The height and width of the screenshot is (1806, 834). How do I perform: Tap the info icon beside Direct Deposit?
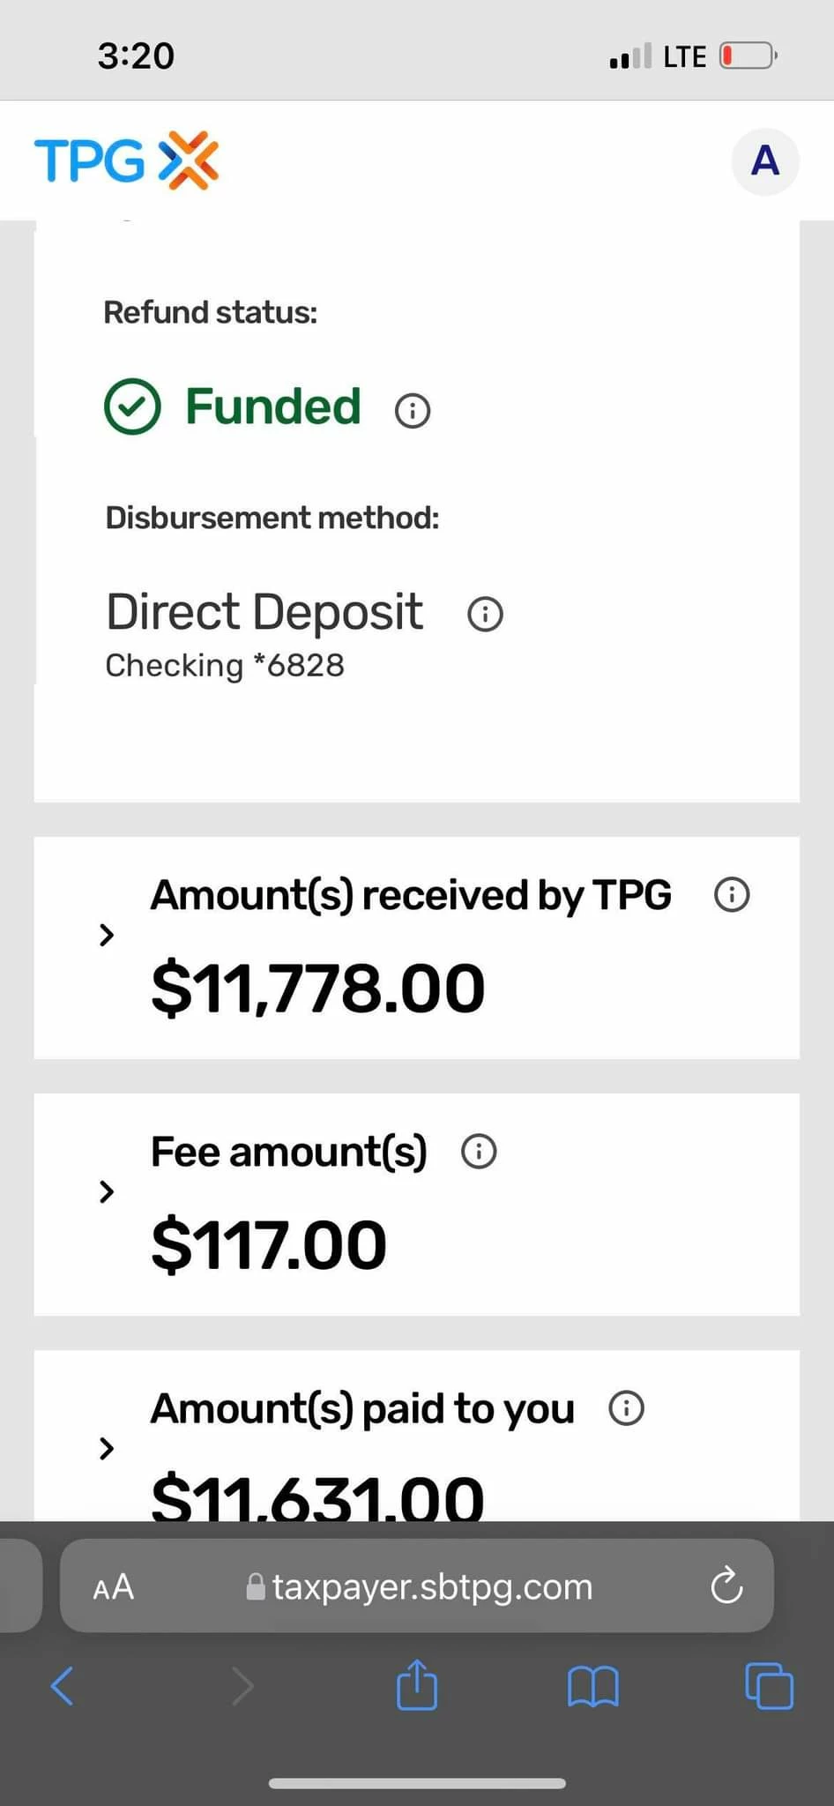click(485, 614)
